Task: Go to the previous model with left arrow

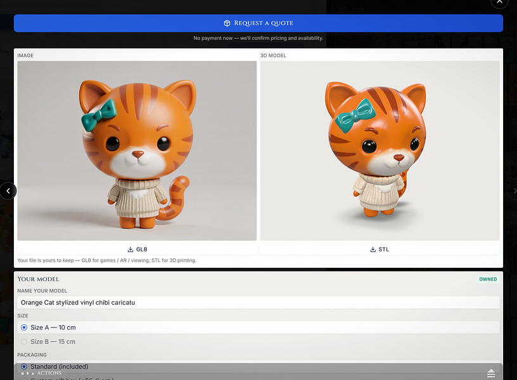Action: tap(8, 191)
